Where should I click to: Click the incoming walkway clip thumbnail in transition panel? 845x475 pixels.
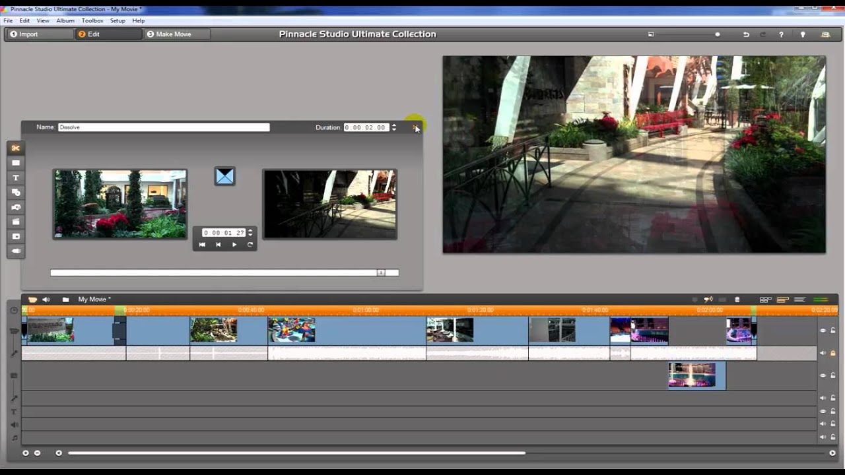pyautogui.click(x=330, y=204)
